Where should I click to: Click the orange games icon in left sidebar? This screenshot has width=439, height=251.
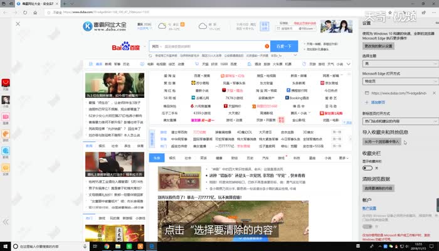[x=6, y=134]
